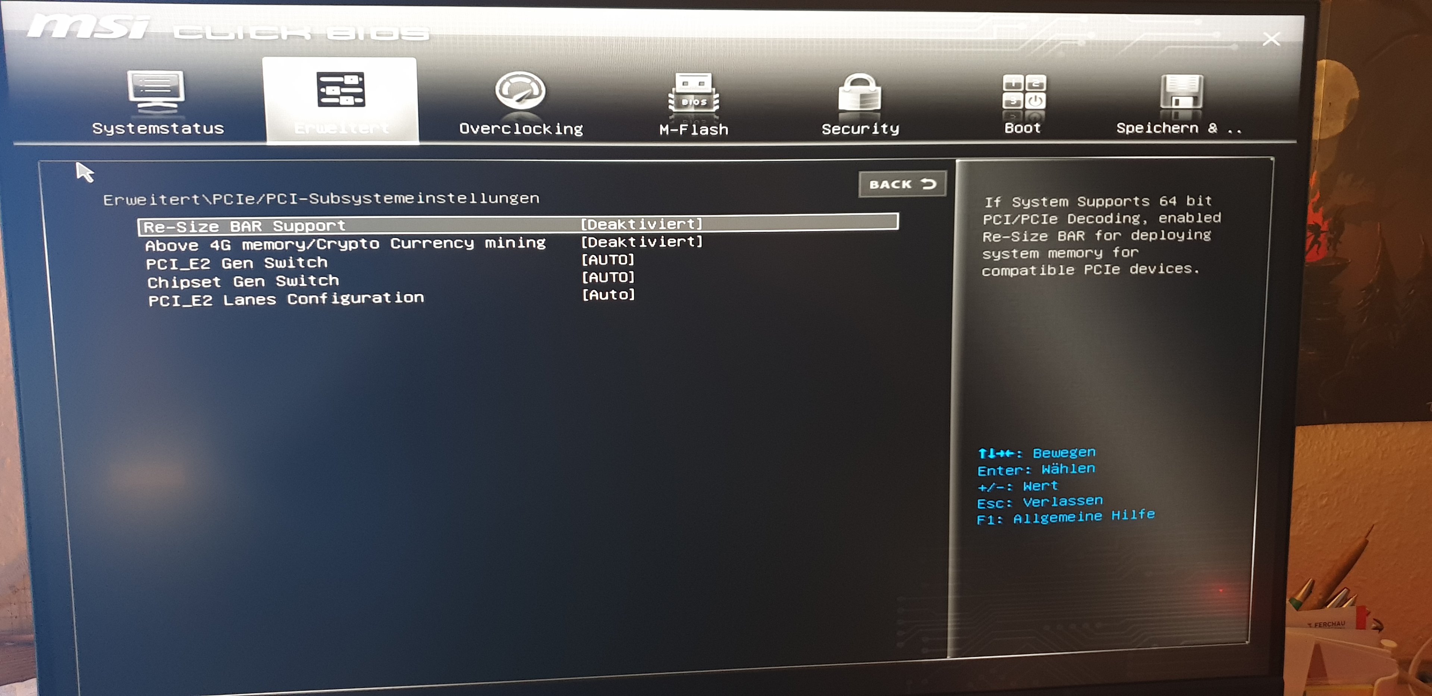Screen dimensions: 1432x696
Task: Close BIOS with the X icon
Action: (1271, 39)
